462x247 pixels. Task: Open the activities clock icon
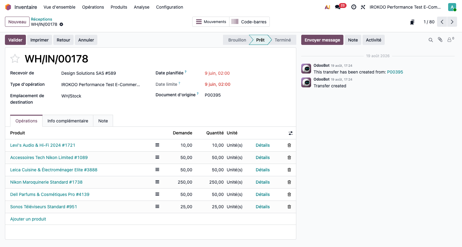click(x=354, y=7)
